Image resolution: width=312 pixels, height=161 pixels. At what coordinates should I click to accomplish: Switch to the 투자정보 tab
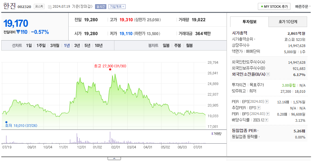coord(249,22)
